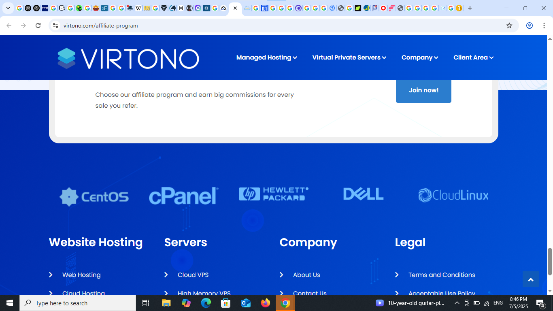Open the Chrome profile avatar icon
The height and width of the screenshot is (311, 553).
click(530, 26)
